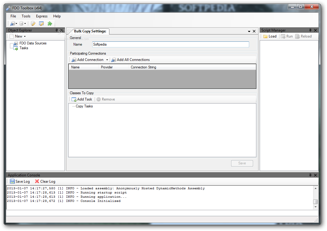Maximize the FDO Toolbox window
The width and height of the screenshot is (327, 231).
pos(301,7)
